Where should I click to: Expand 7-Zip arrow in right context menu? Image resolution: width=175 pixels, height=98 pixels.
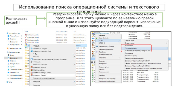120,41
